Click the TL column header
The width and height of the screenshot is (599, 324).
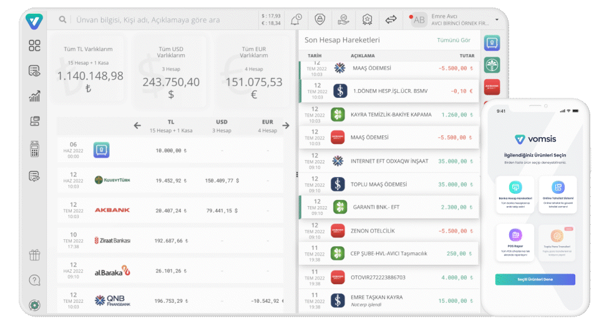(171, 126)
